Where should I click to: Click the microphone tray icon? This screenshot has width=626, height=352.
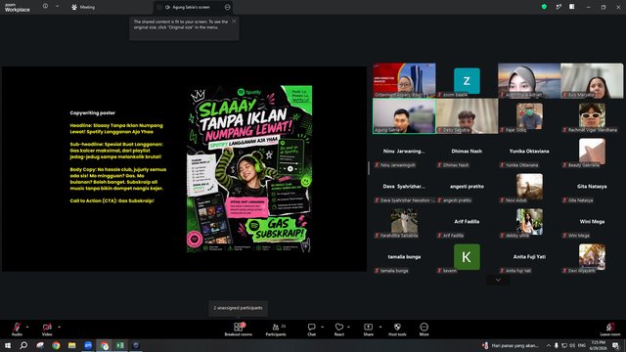point(557,345)
